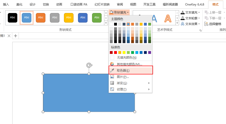Viewport: 226px width, 124px height.
Task: Select the light blue Abc shape style
Action: [x=27, y=18]
